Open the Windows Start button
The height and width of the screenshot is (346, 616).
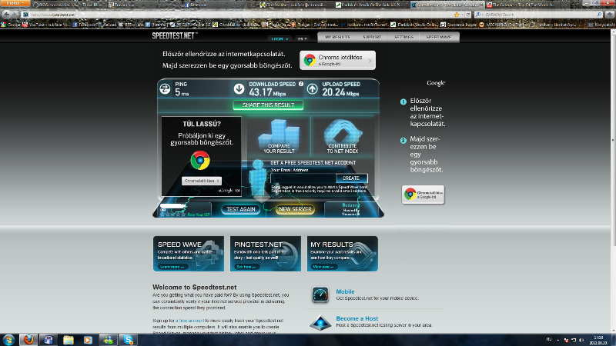point(8,340)
